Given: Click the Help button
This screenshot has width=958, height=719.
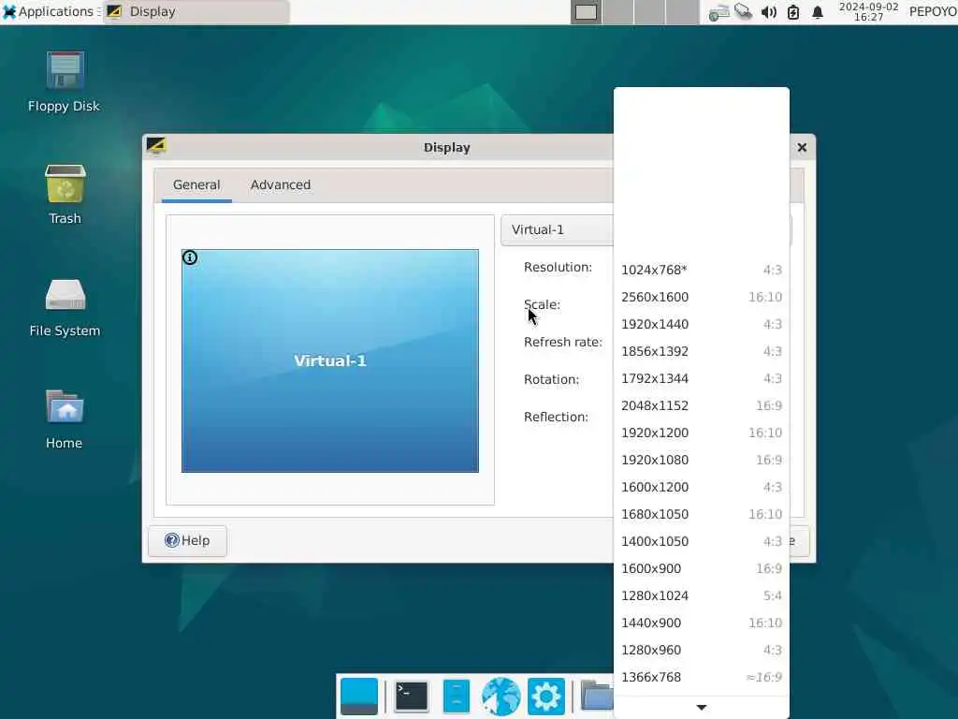Looking at the screenshot, I should pos(187,540).
